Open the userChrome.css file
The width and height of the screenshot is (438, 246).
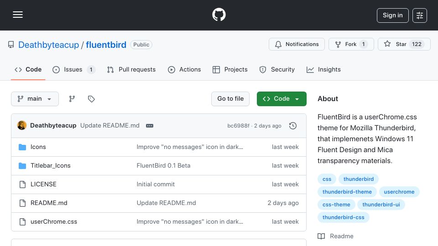54,222
